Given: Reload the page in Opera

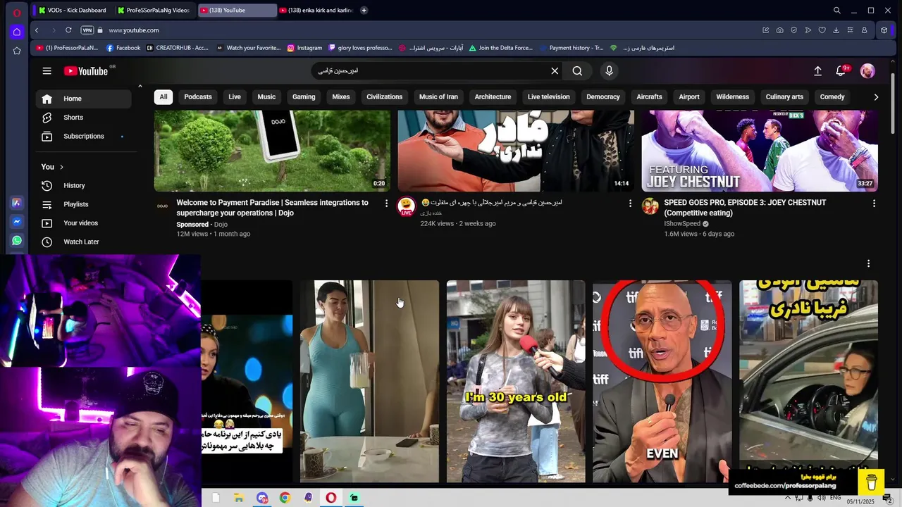Looking at the screenshot, I should (x=68, y=30).
